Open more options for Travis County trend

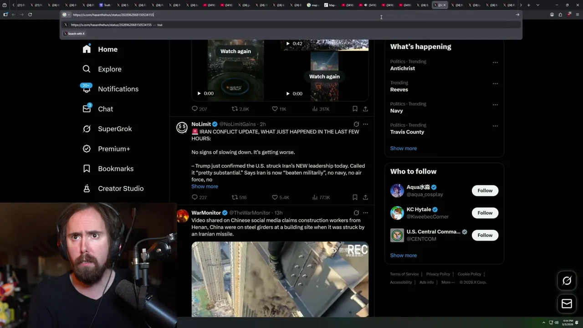[495, 126]
